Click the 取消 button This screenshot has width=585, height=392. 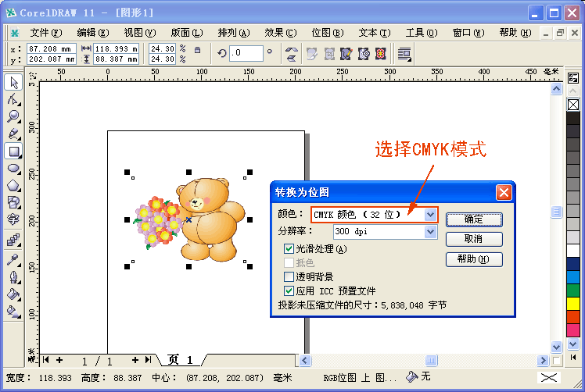[x=474, y=239]
